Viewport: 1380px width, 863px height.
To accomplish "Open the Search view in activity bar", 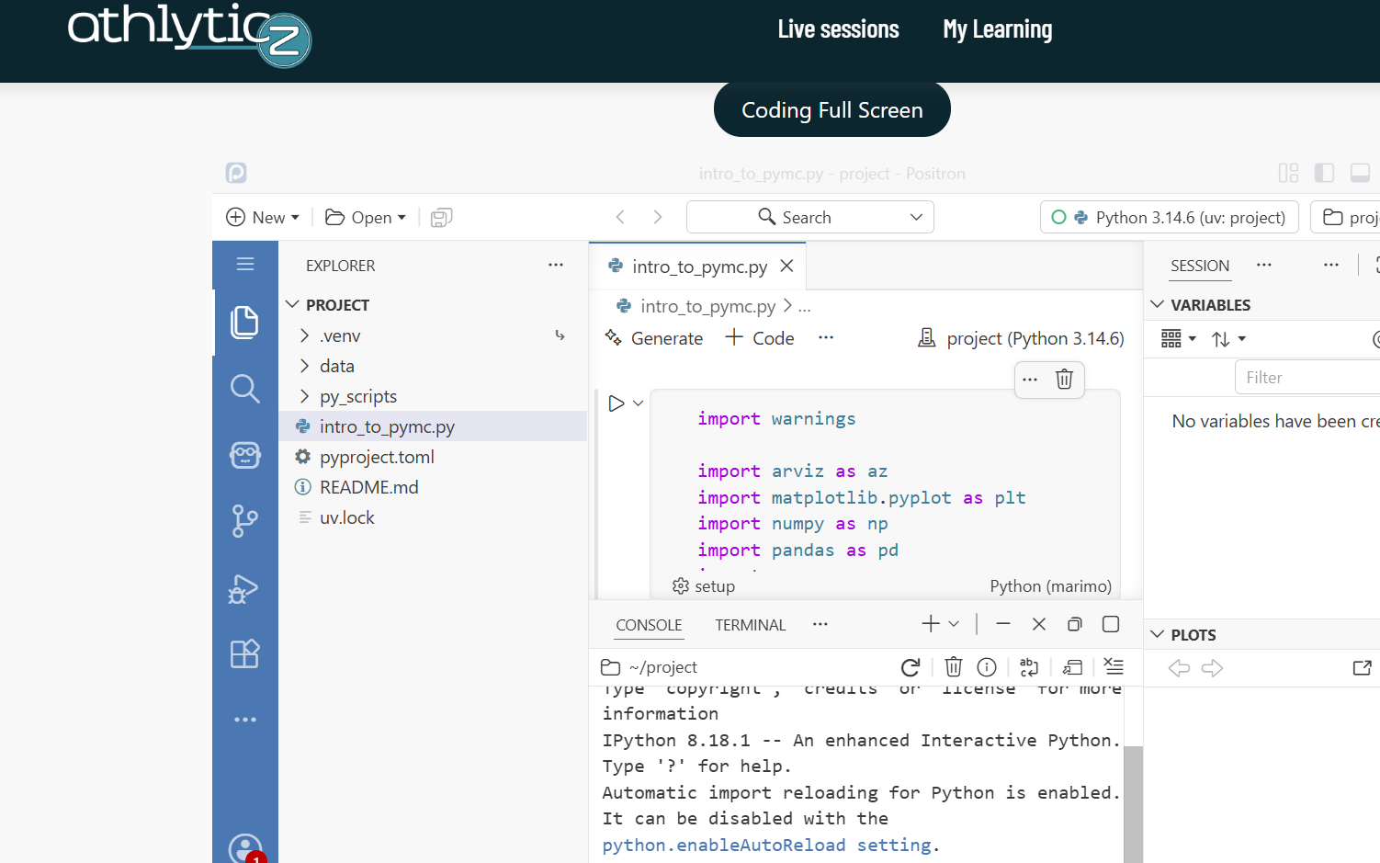I will (x=244, y=389).
